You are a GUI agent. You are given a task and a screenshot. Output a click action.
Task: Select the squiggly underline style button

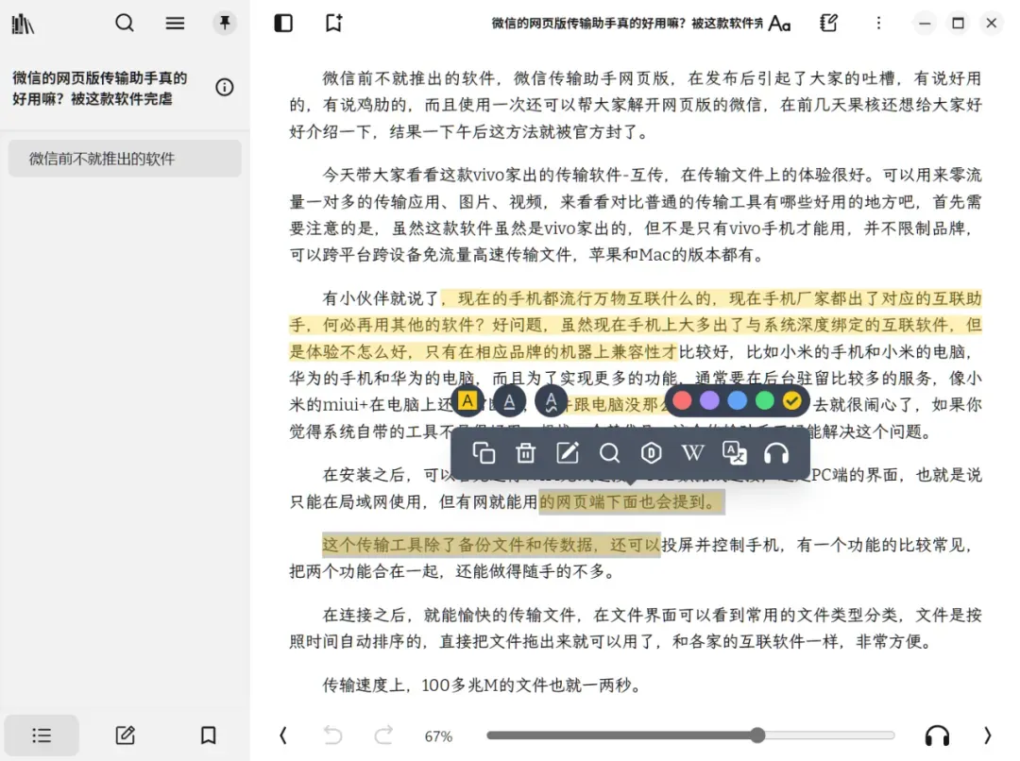[551, 401]
